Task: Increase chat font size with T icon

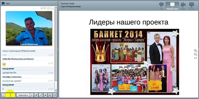Action: point(48,8)
